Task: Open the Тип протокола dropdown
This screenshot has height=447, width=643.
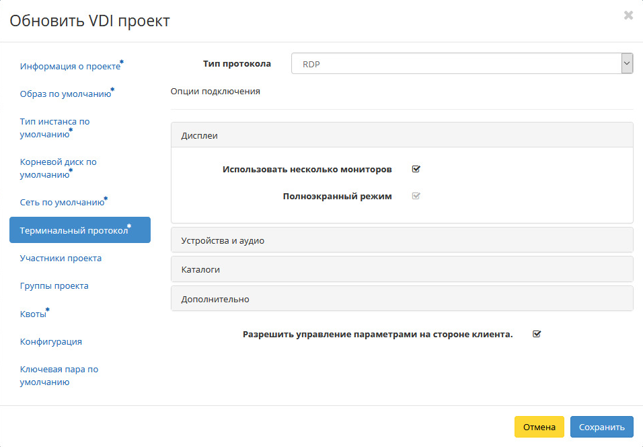Action: [462, 64]
